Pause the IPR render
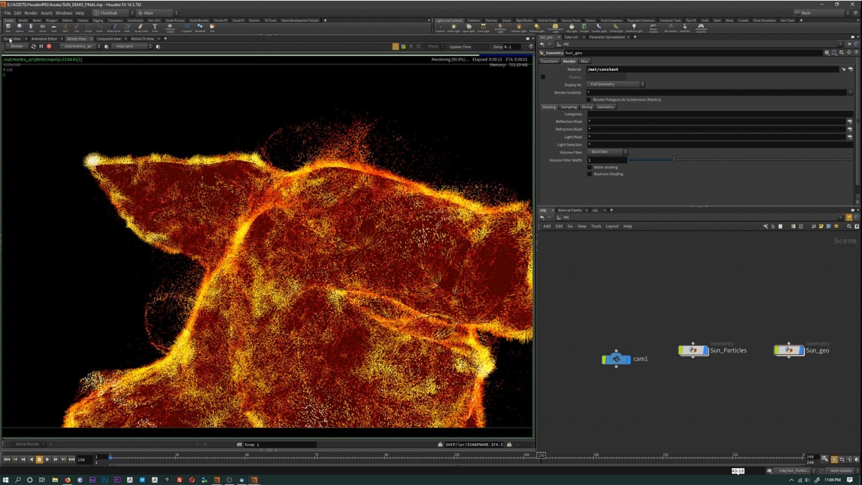This screenshot has width=862, height=485. point(41,46)
